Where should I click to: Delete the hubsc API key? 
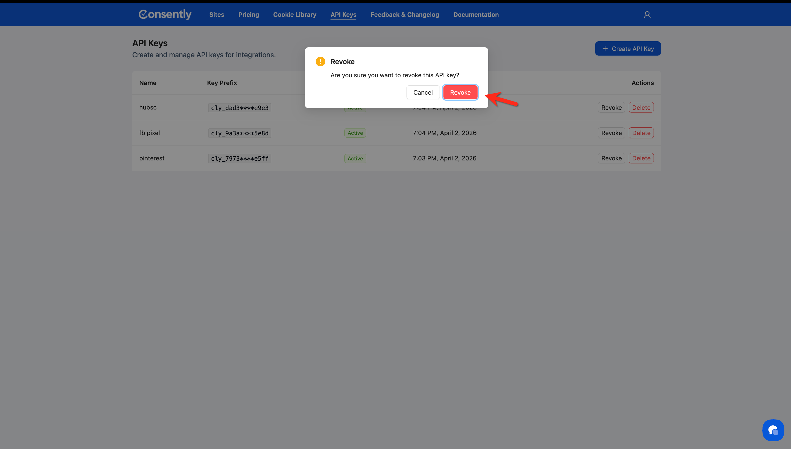tap(641, 108)
